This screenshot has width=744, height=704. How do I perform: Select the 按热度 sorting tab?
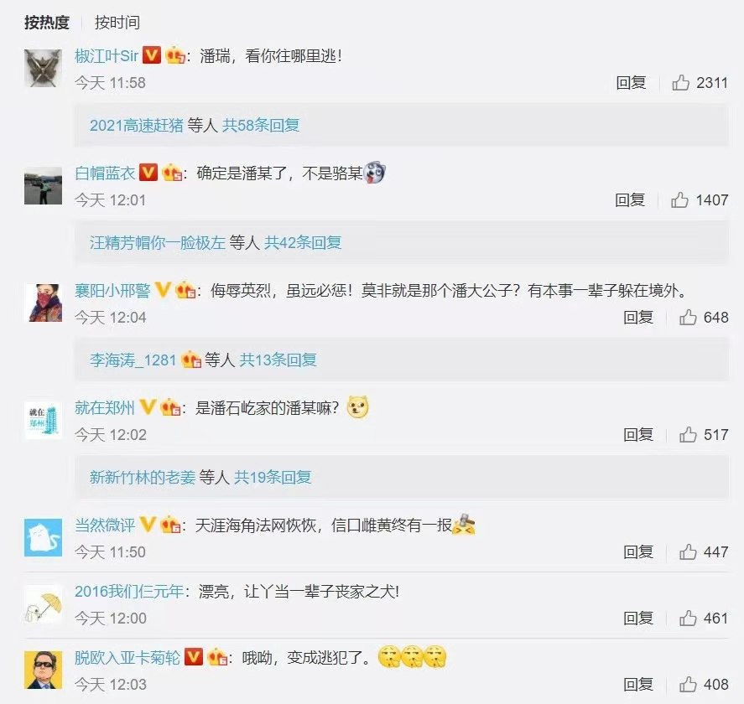point(47,23)
